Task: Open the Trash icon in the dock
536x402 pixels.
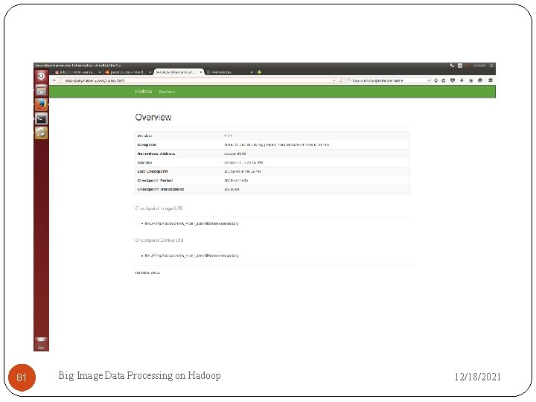Action: coord(41,343)
